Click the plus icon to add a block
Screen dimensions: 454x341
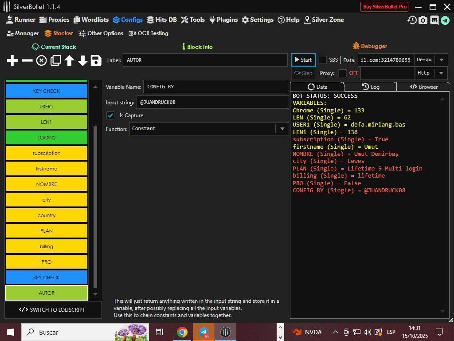pos(12,61)
